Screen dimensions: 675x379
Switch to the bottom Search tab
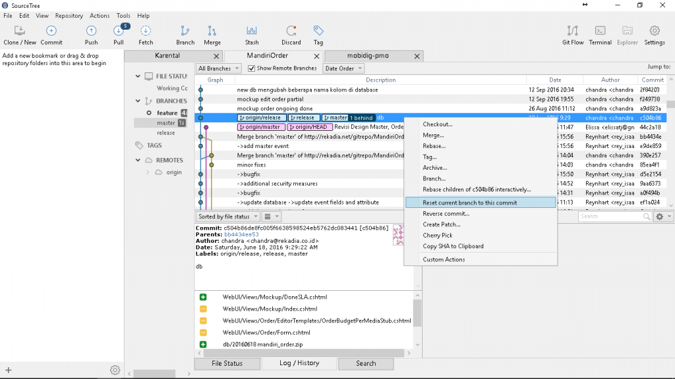pyautogui.click(x=366, y=363)
